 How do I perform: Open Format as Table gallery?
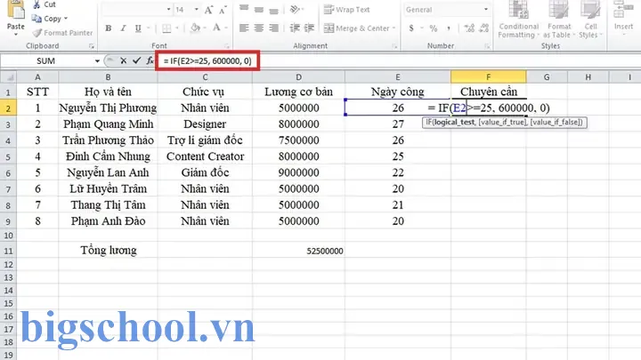559,20
